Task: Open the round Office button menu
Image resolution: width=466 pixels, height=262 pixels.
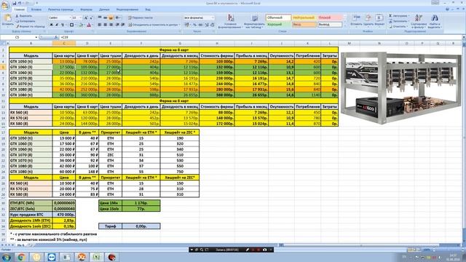Action: tap(5, 5)
